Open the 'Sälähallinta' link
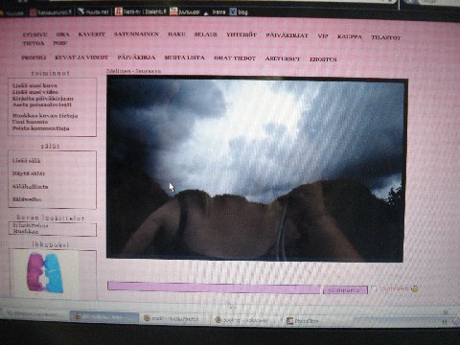This screenshot has height=345, width=460. [x=31, y=187]
